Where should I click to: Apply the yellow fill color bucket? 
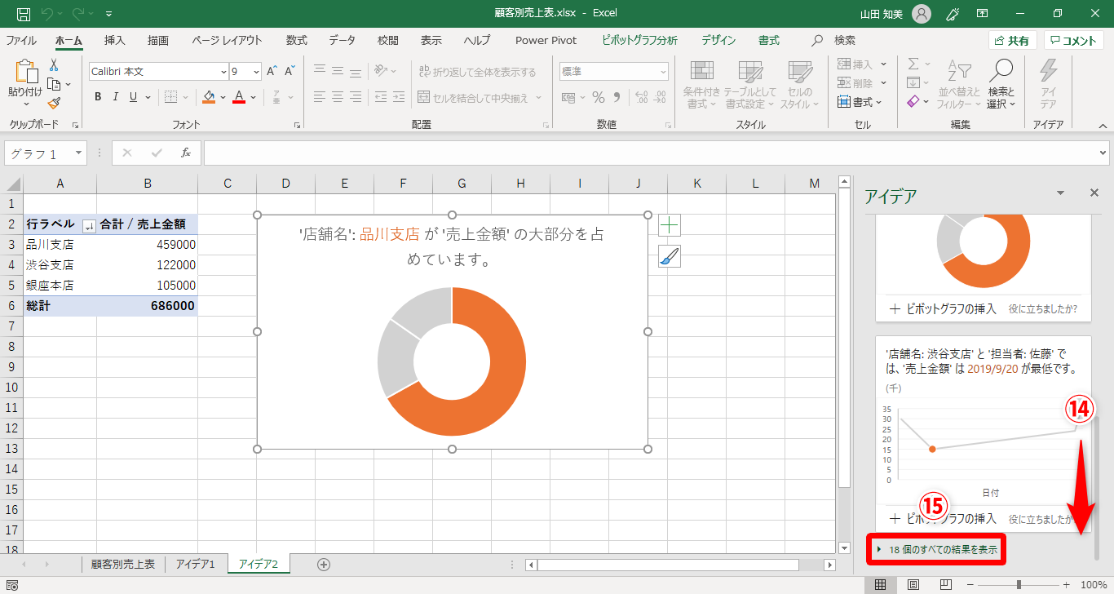(x=209, y=97)
